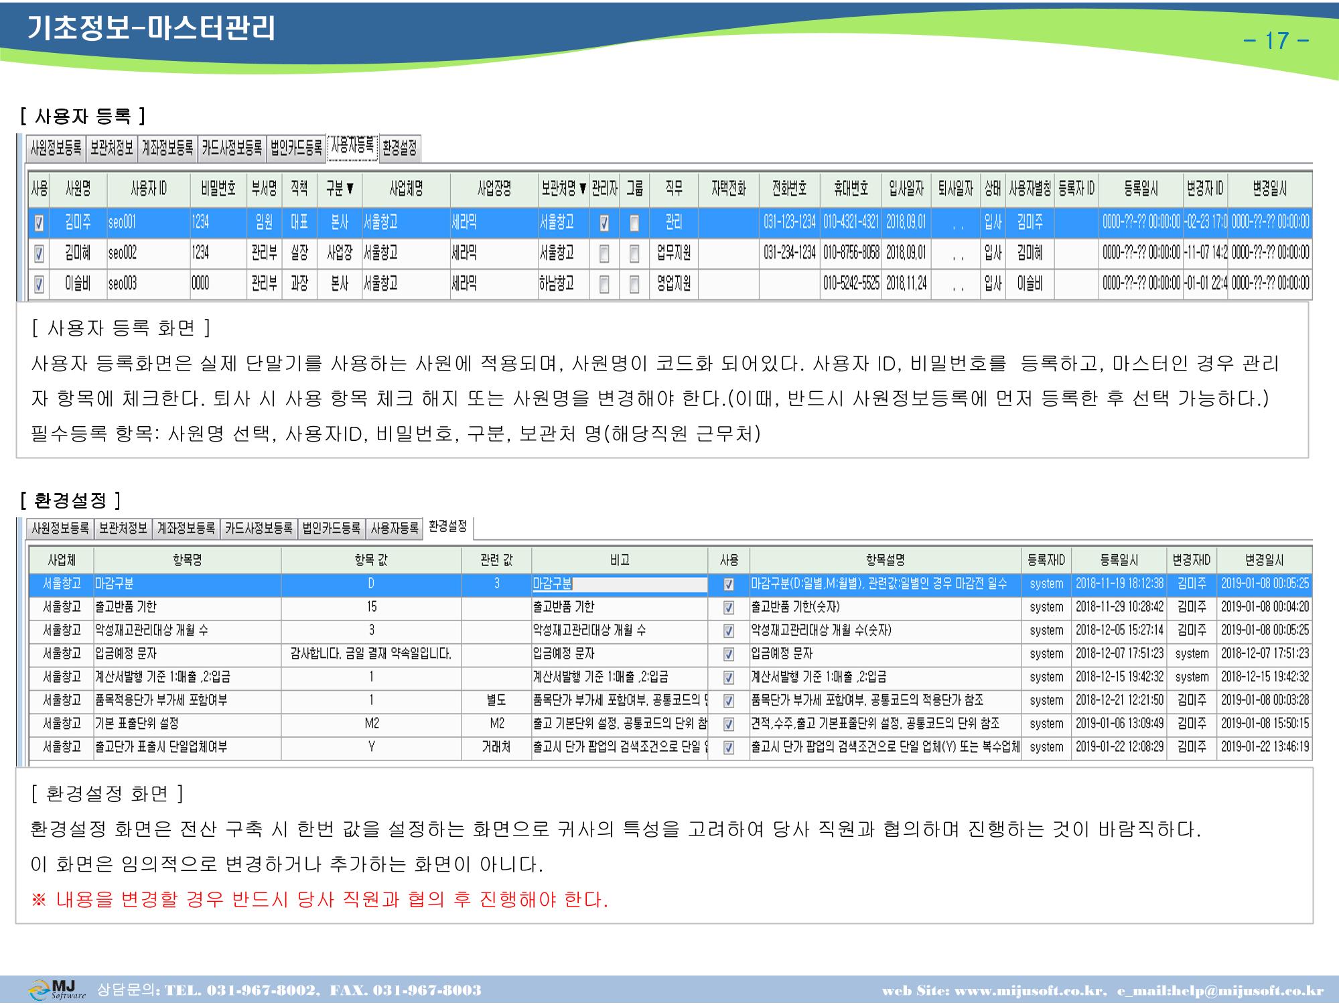This screenshot has width=1339, height=1005.
Task: Click the 항목설명 column header
Action: pos(886,560)
